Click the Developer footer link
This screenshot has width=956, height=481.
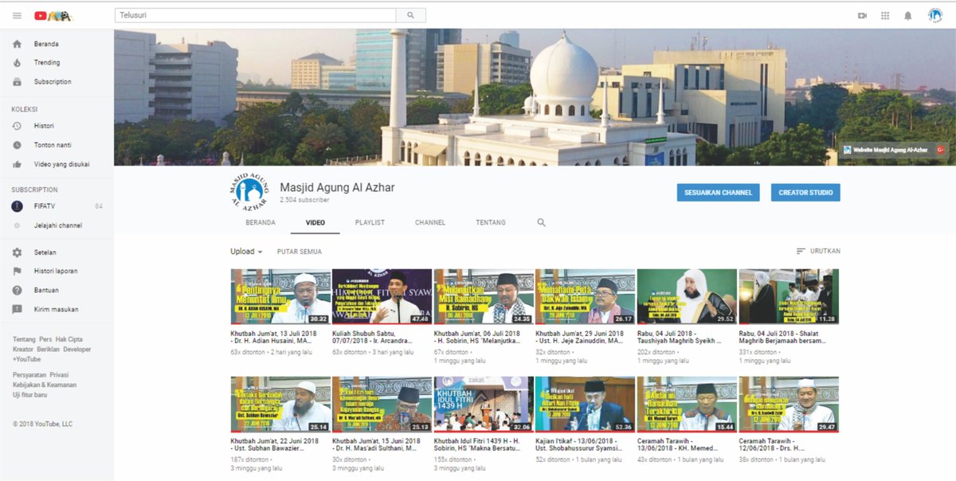77,349
